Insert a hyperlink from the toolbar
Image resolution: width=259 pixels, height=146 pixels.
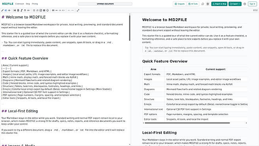[x=29, y=10]
